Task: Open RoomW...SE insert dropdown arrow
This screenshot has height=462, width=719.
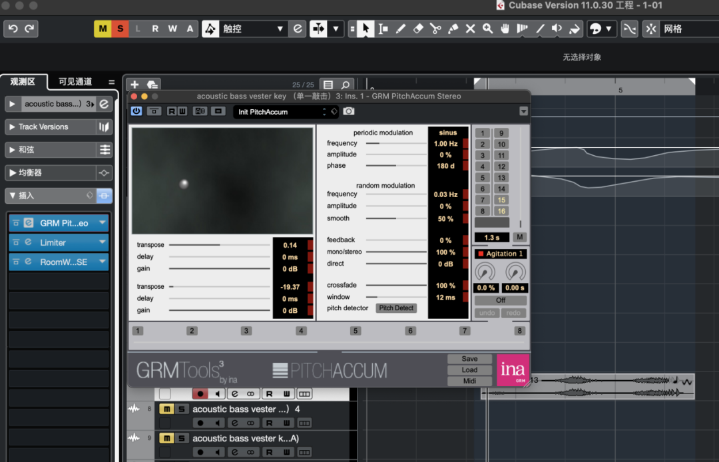Action: 103,262
